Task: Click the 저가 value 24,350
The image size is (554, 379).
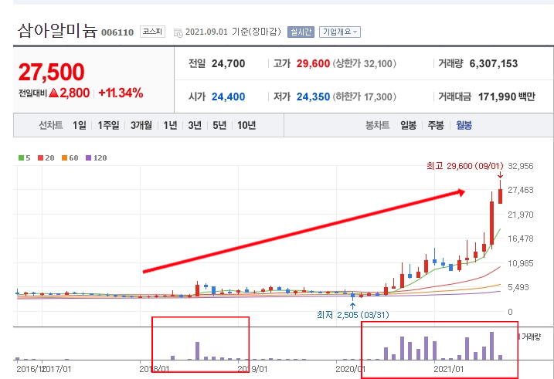Action: (x=313, y=96)
